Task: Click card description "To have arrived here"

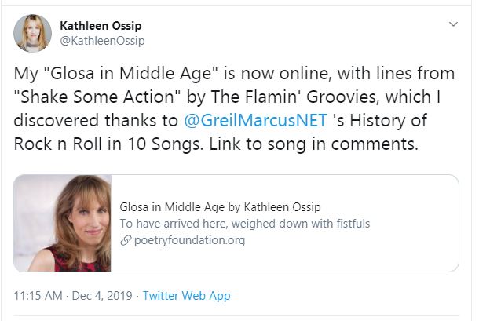Action: [x=244, y=224]
